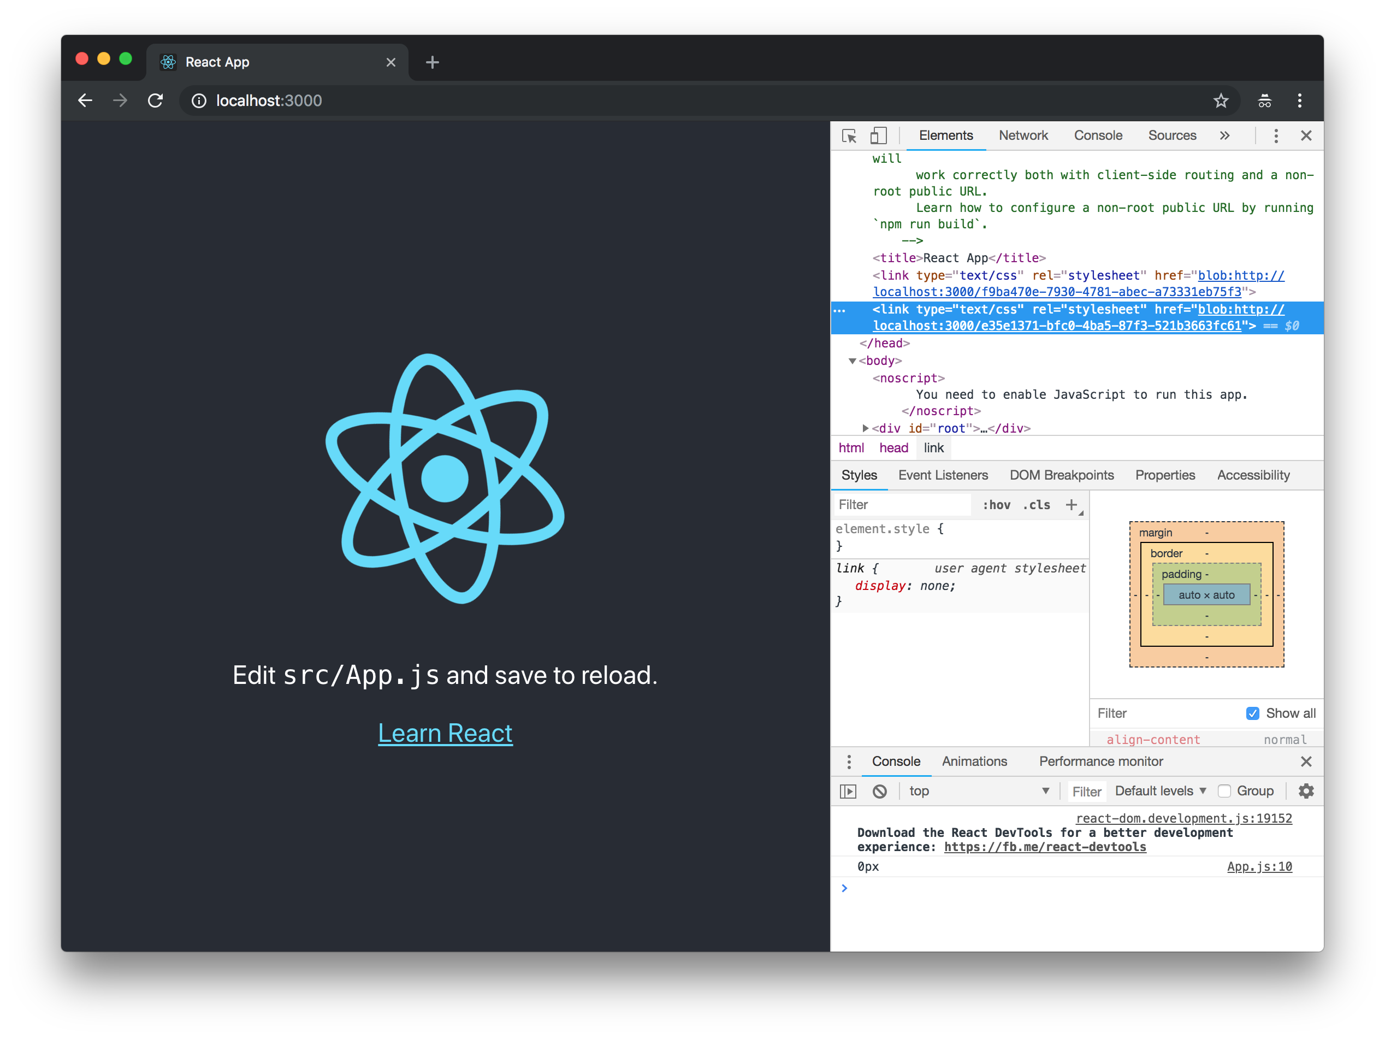Enable the Group checkbox in Console

click(1224, 790)
